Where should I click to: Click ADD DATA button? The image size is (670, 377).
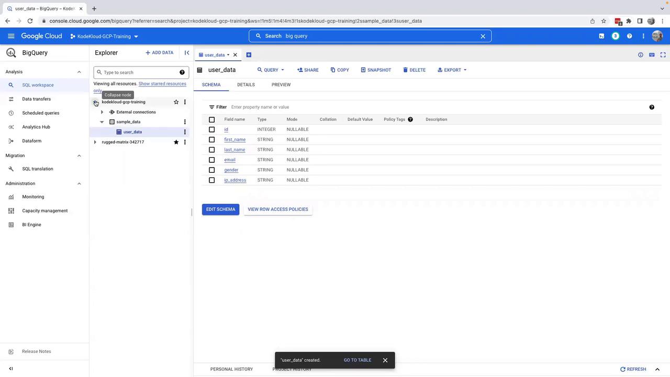159,52
